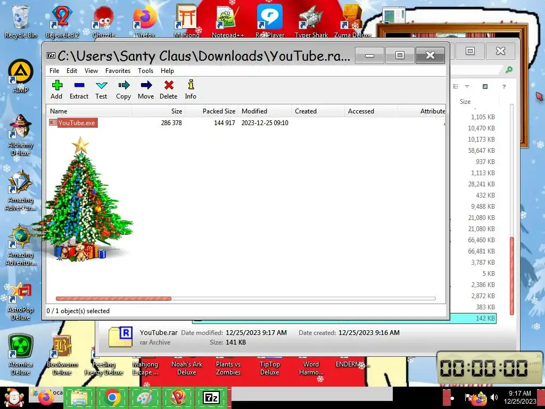Run Test on the archive from toolbar

point(101,89)
